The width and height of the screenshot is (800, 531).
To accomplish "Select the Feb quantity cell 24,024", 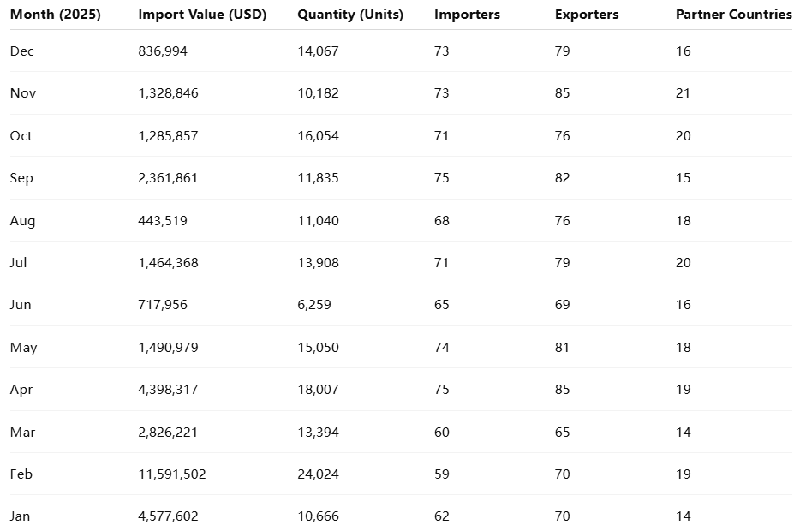I will coord(318,474).
